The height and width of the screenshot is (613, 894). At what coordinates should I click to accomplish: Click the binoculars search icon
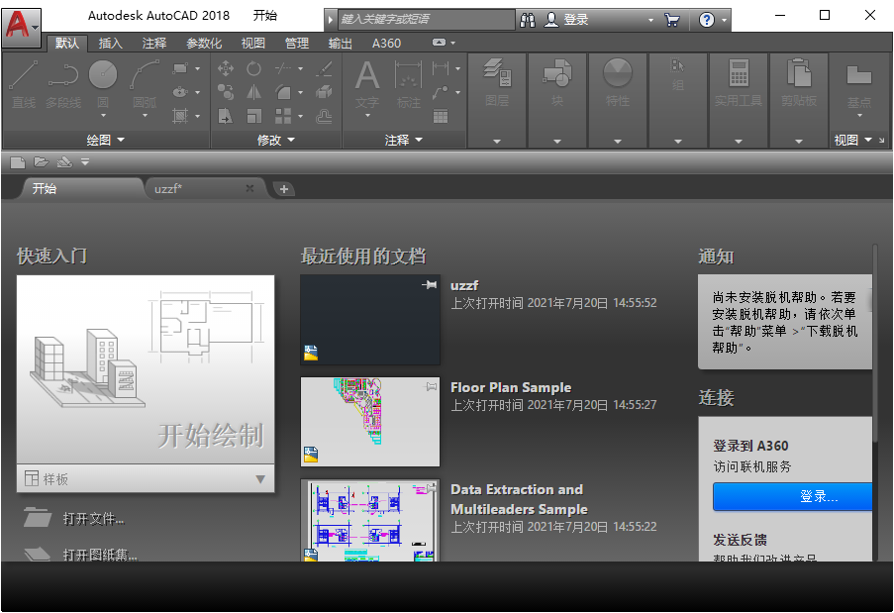(528, 20)
